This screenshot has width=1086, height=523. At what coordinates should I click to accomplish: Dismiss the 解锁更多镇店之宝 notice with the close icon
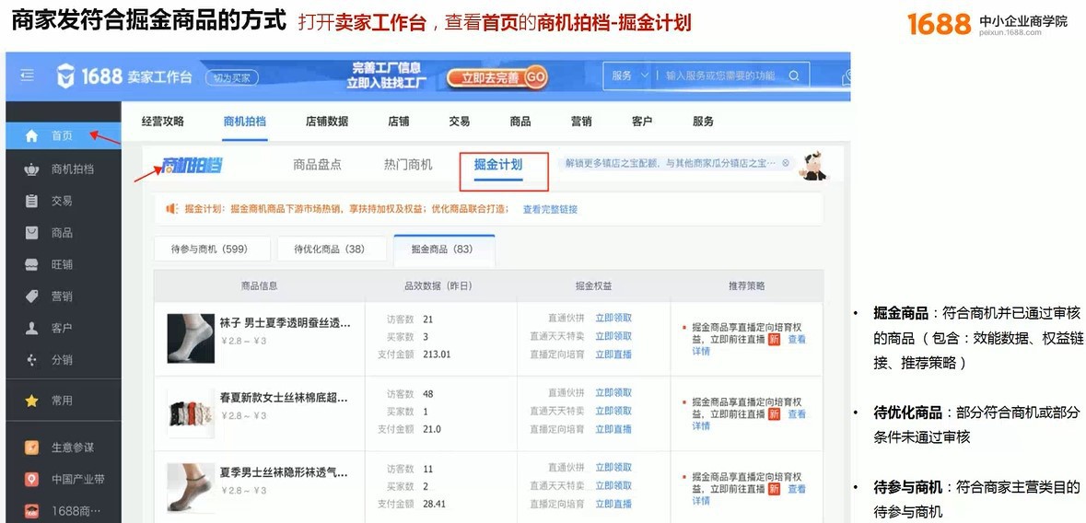(x=786, y=164)
